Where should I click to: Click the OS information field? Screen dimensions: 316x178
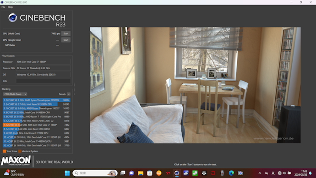point(43,75)
